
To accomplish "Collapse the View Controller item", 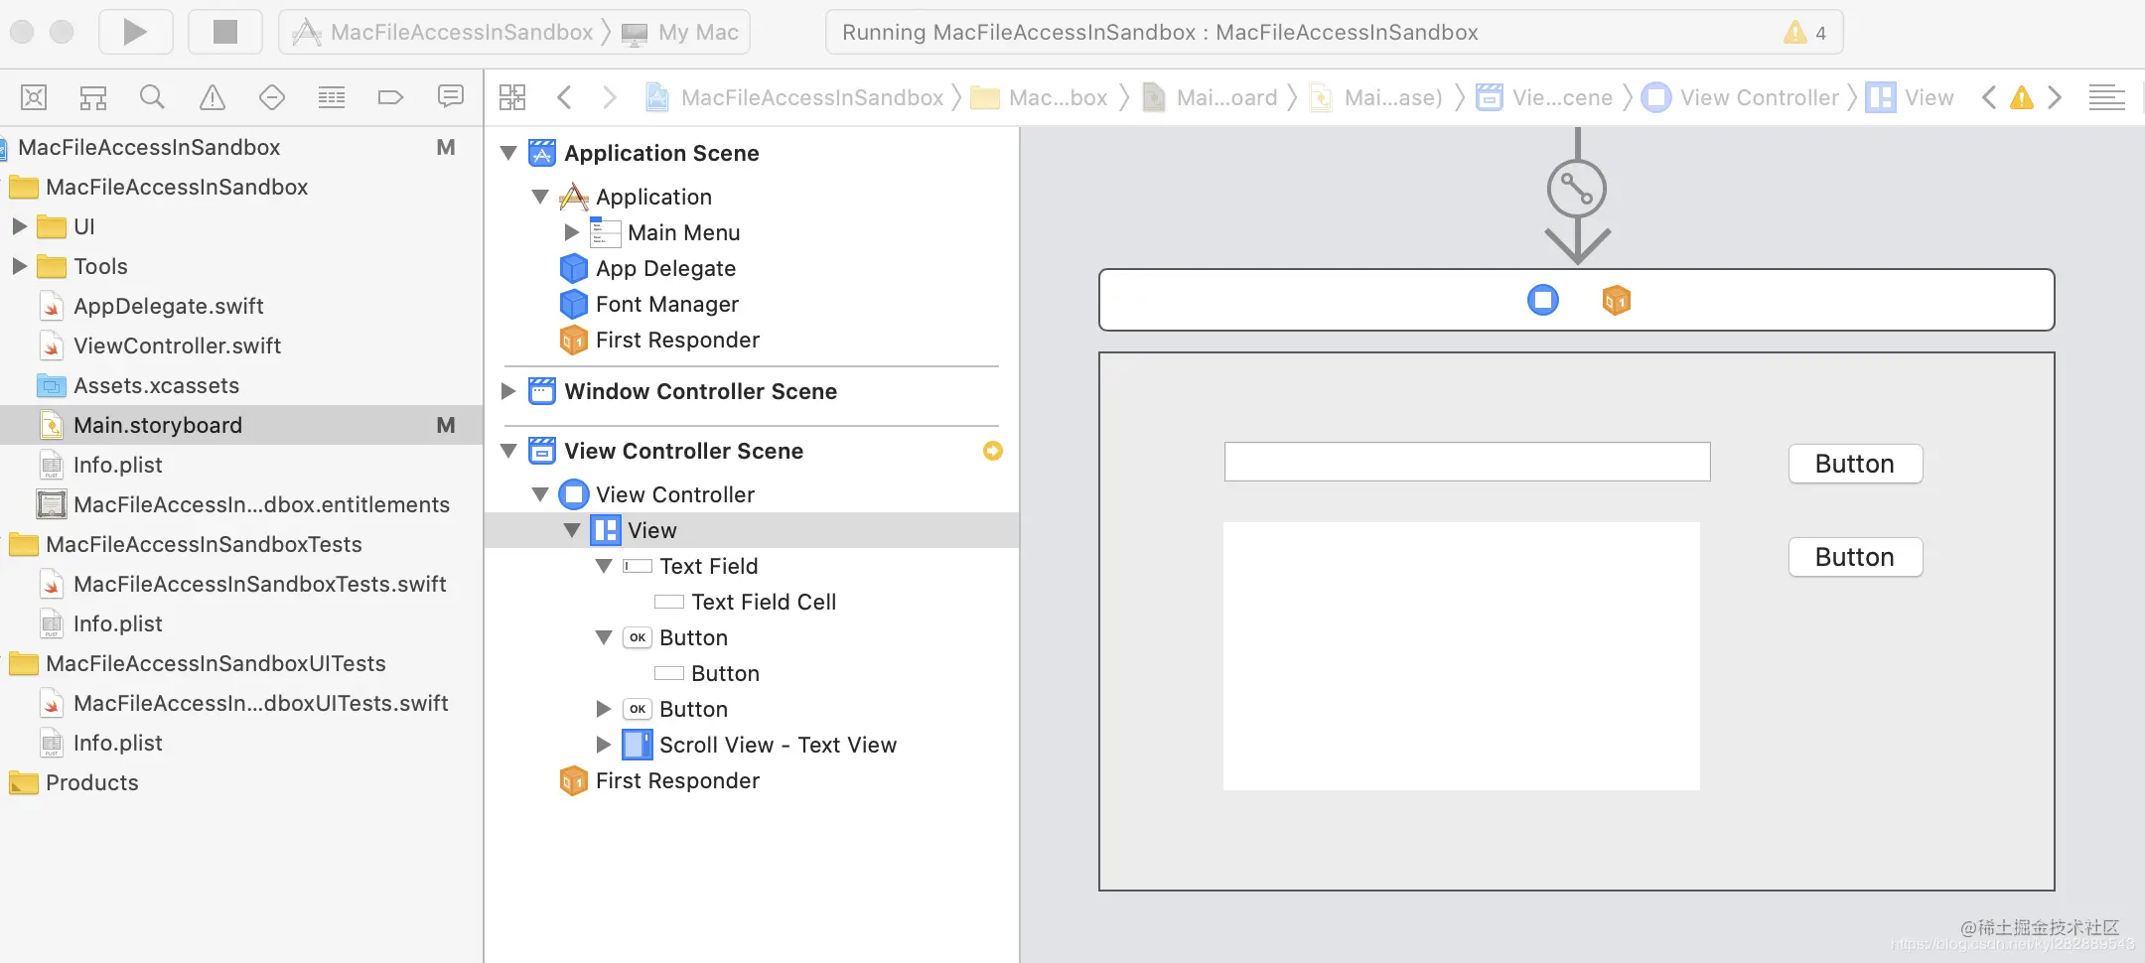I will pyautogui.click(x=540, y=494).
